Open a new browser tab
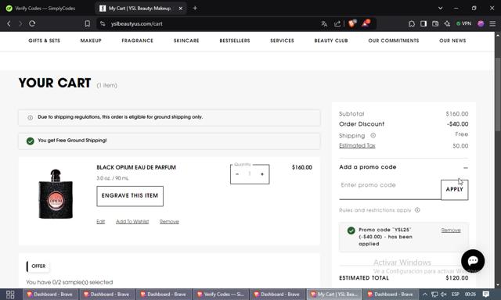Viewport: 501px width, 300px height. [195, 9]
